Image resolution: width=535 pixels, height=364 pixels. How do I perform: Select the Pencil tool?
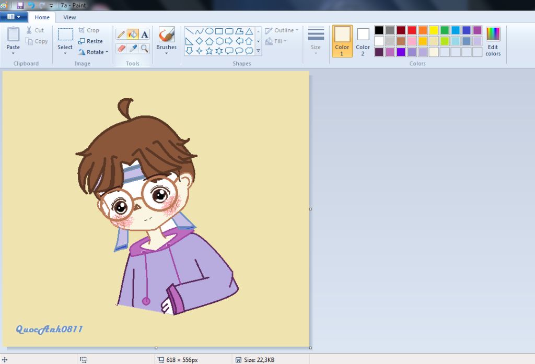coord(121,34)
